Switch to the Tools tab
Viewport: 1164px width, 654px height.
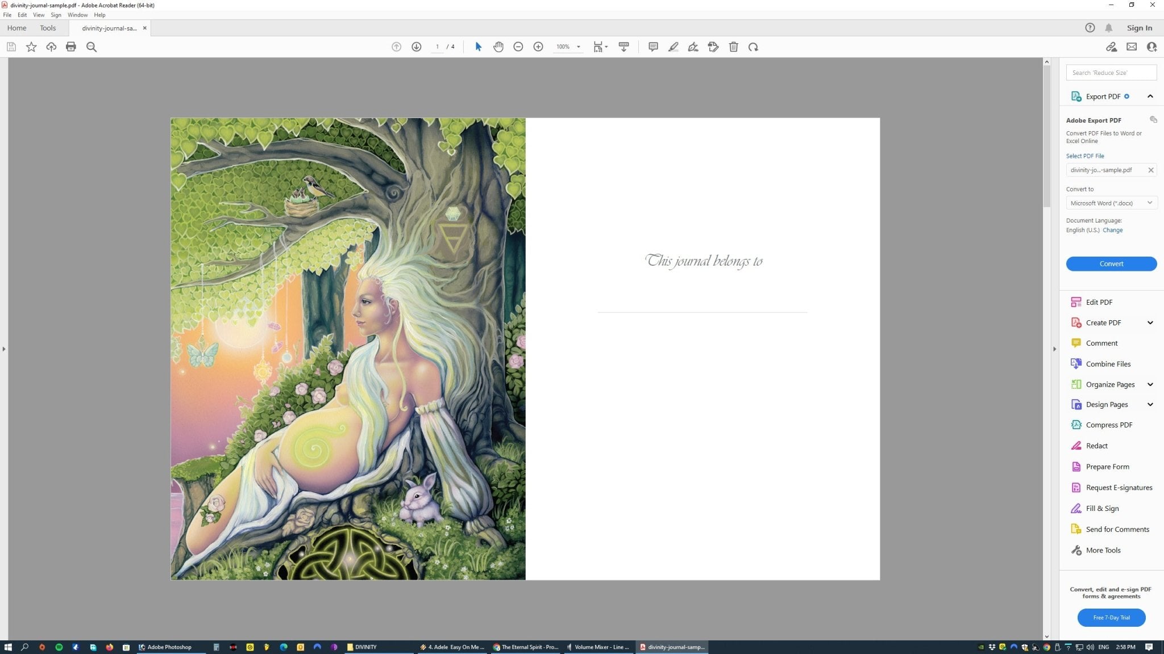tap(48, 28)
